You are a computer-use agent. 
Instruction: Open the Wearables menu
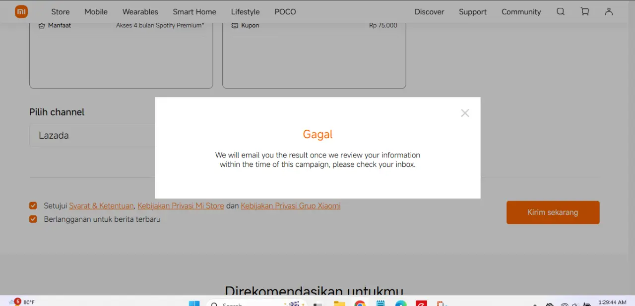click(x=140, y=12)
